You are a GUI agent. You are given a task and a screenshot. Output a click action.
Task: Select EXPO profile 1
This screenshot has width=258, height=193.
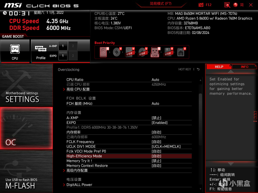tap(63, 56)
